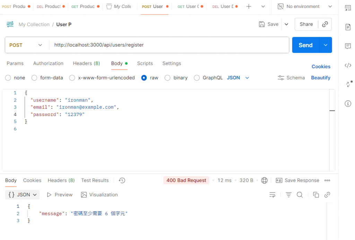Switch to the Params tab
The width and height of the screenshot is (355, 240).
[15, 63]
